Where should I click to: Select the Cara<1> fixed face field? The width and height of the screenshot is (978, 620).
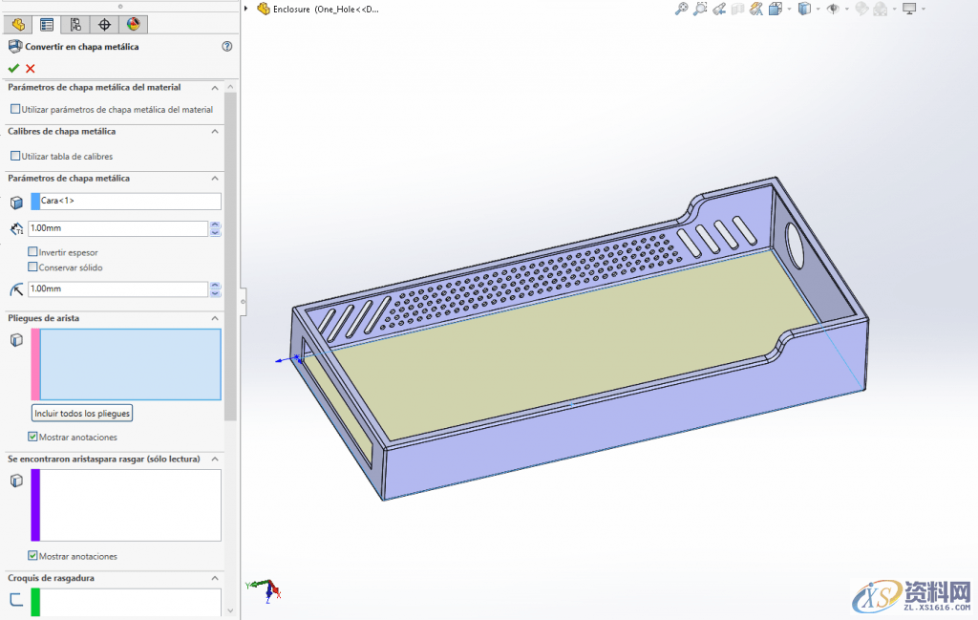point(123,201)
